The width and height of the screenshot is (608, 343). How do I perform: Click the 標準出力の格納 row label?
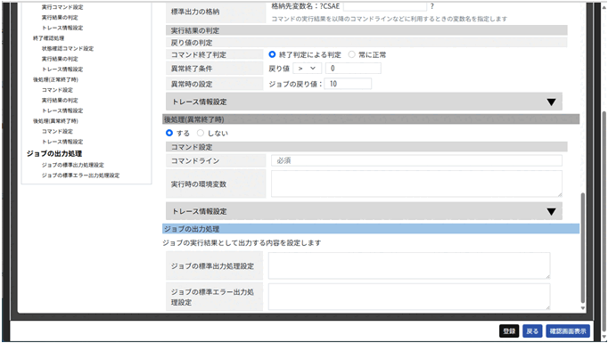pos(216,12)
